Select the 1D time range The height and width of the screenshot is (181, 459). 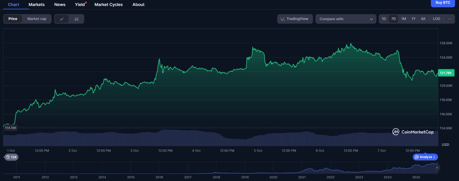click(384, 19)
